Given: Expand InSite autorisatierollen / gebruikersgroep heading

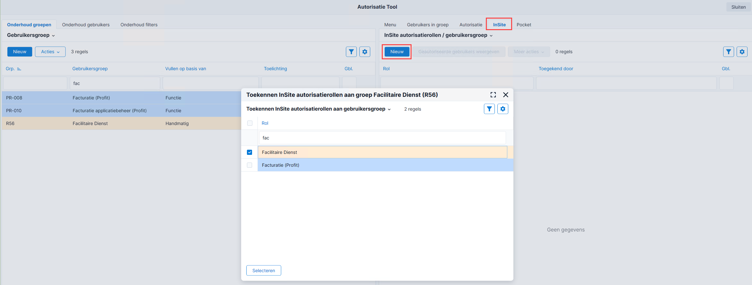Looking at the screenshot, I should click(x=438, y=35).
